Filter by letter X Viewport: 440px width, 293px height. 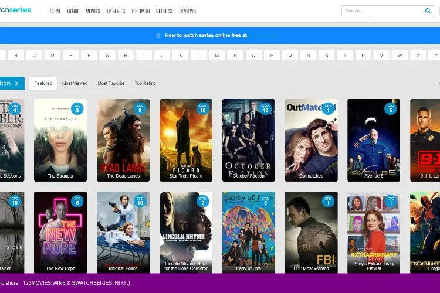click(418, 56)
